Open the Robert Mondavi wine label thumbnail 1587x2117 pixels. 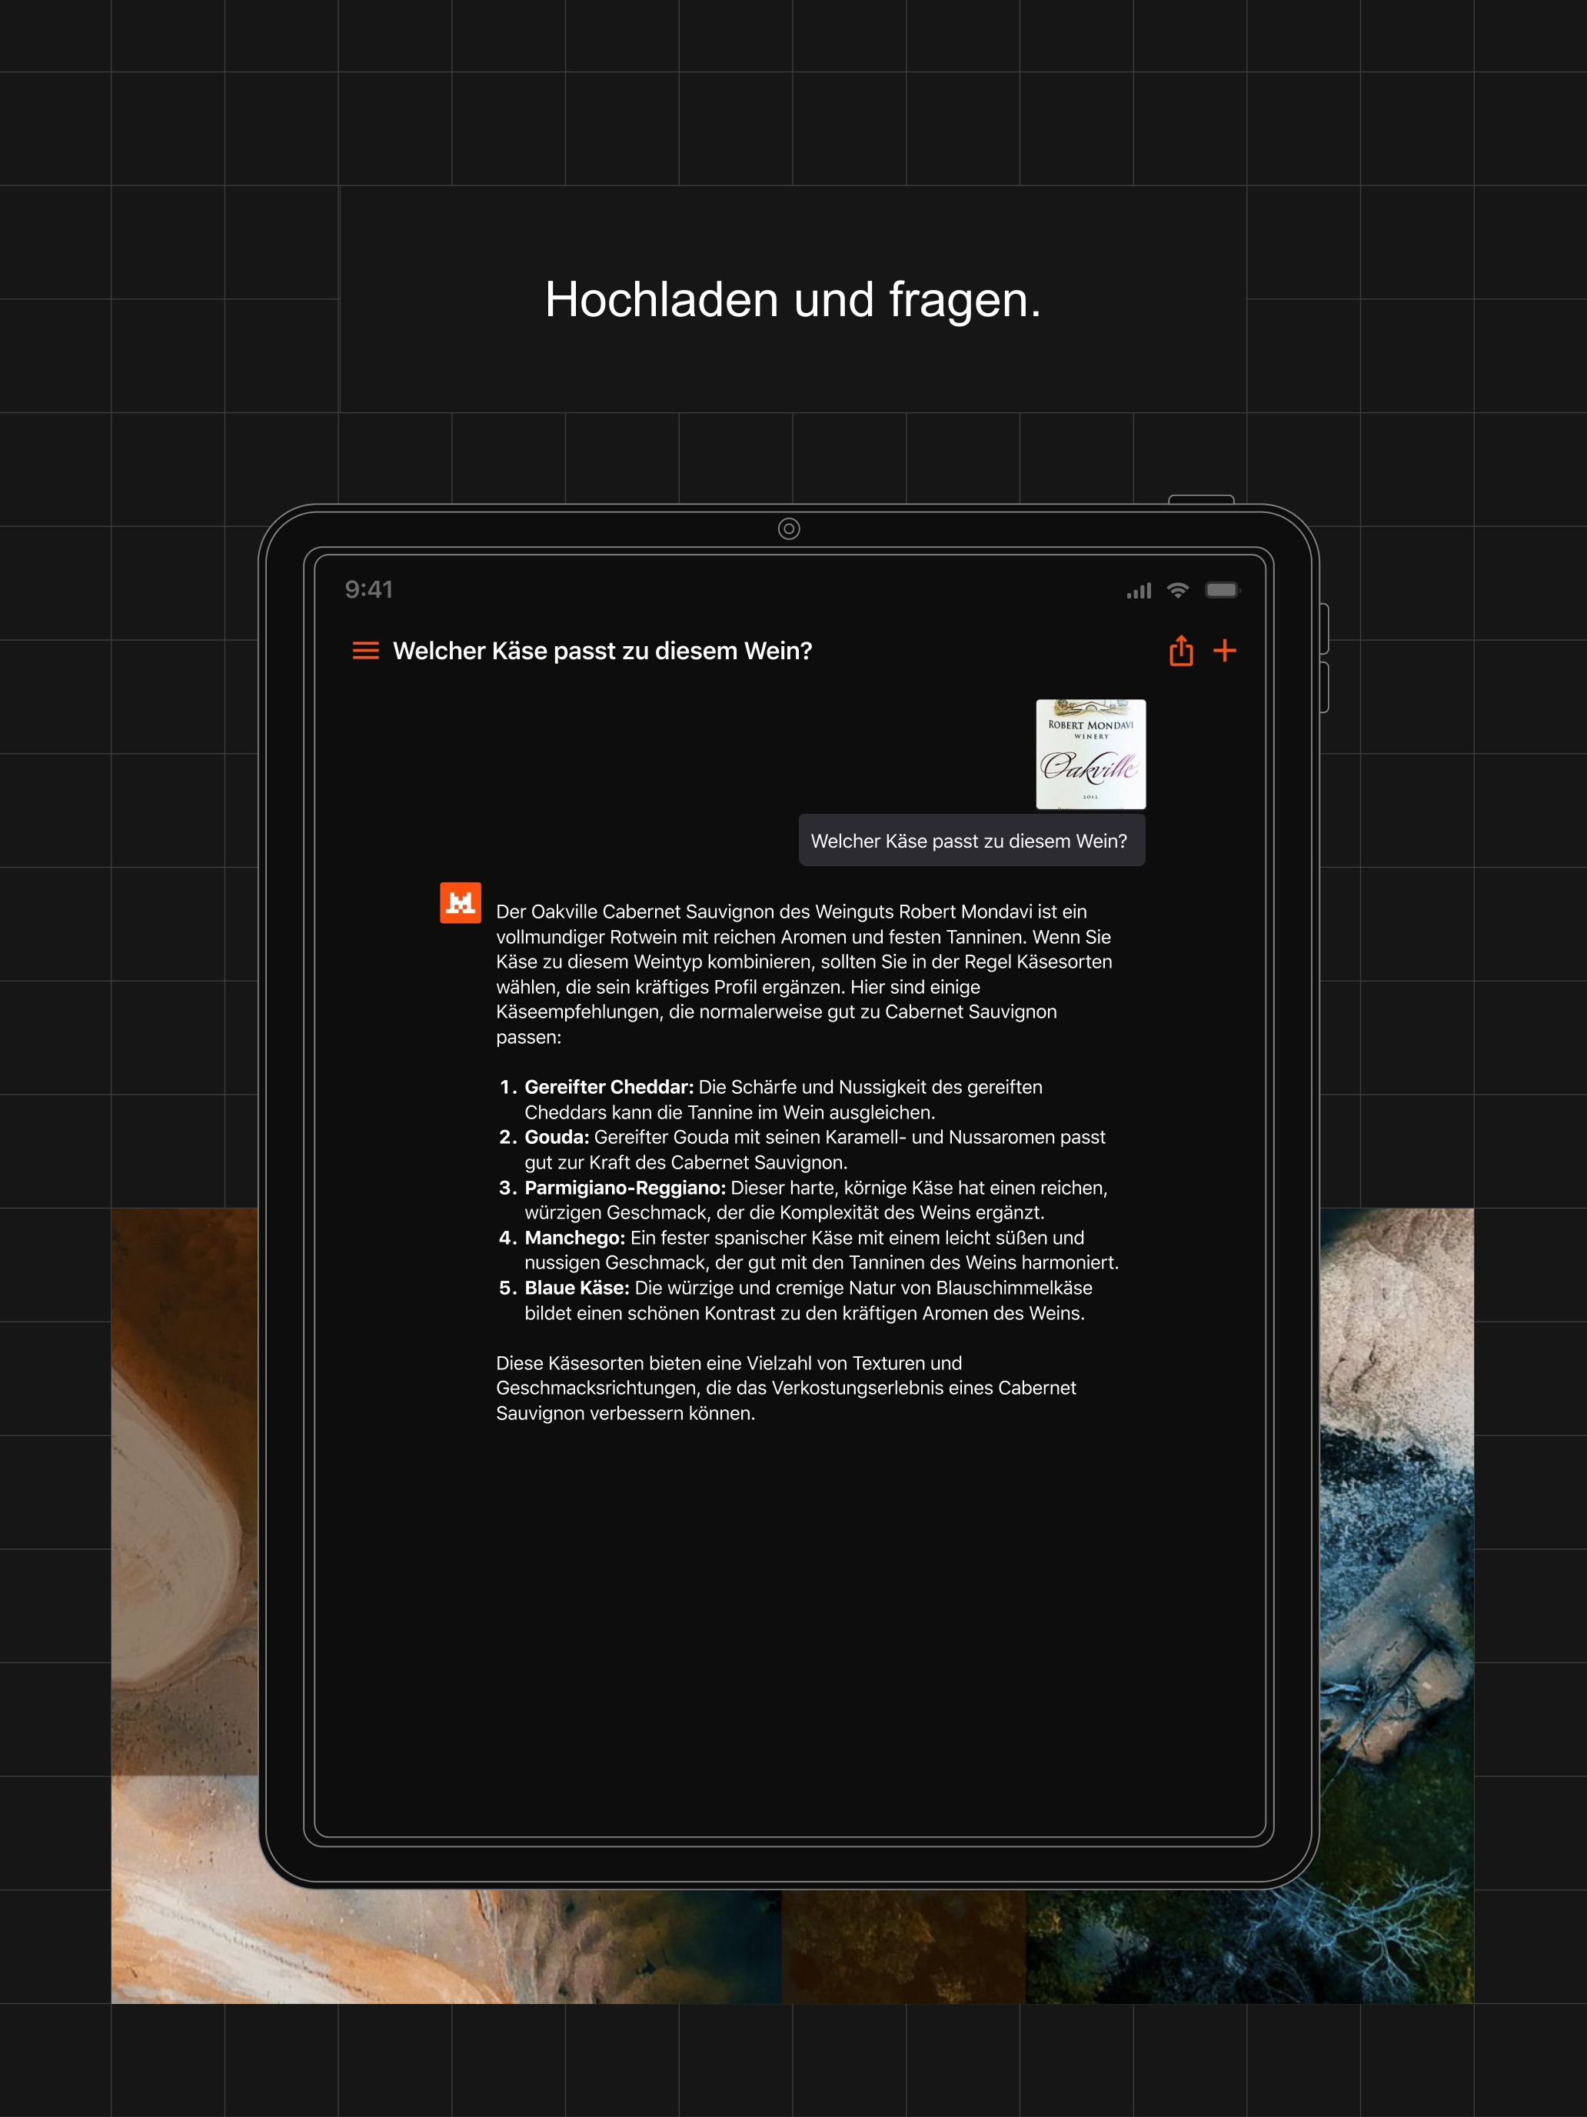[1090, 755]
